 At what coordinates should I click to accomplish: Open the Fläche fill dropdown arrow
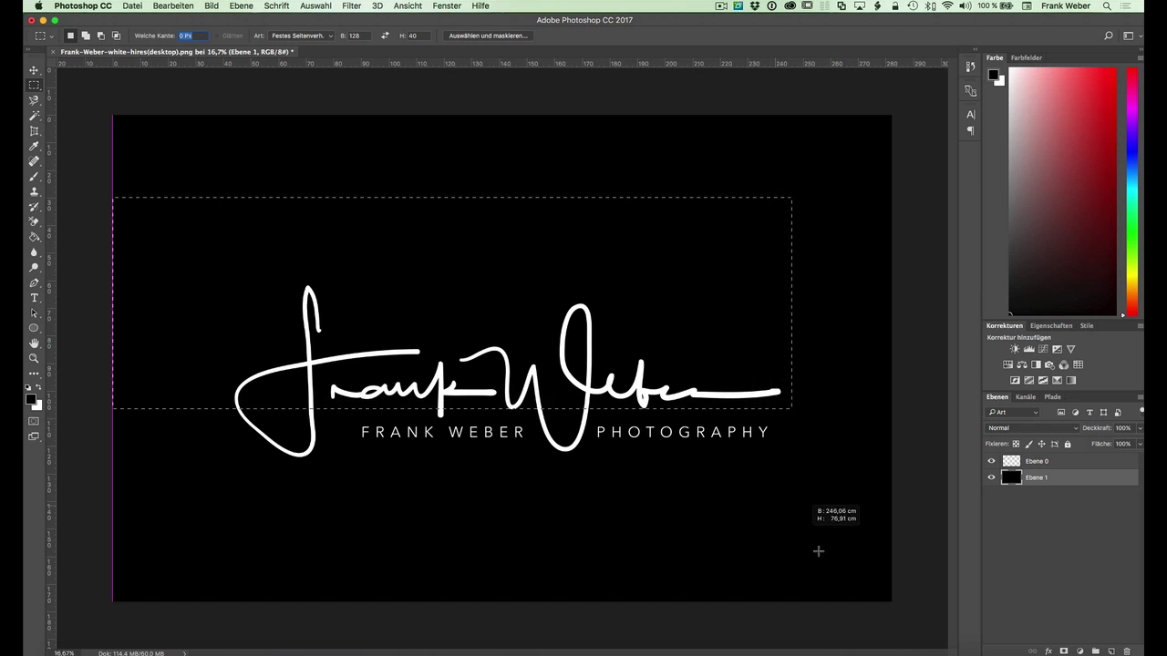[x=1140, y=444]
